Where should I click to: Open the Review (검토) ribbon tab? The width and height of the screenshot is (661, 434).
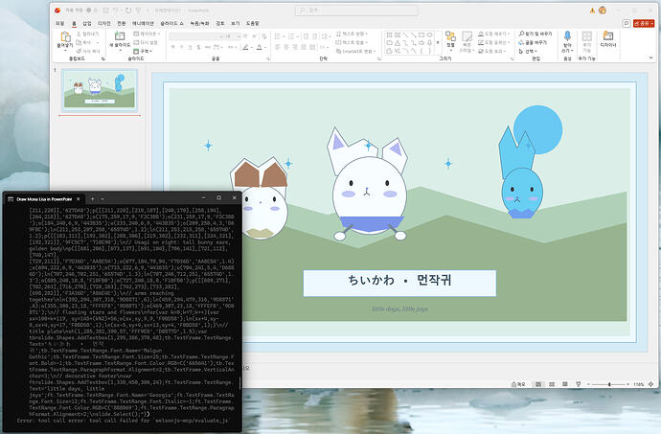pyautogui.click(x=220, y=23)
